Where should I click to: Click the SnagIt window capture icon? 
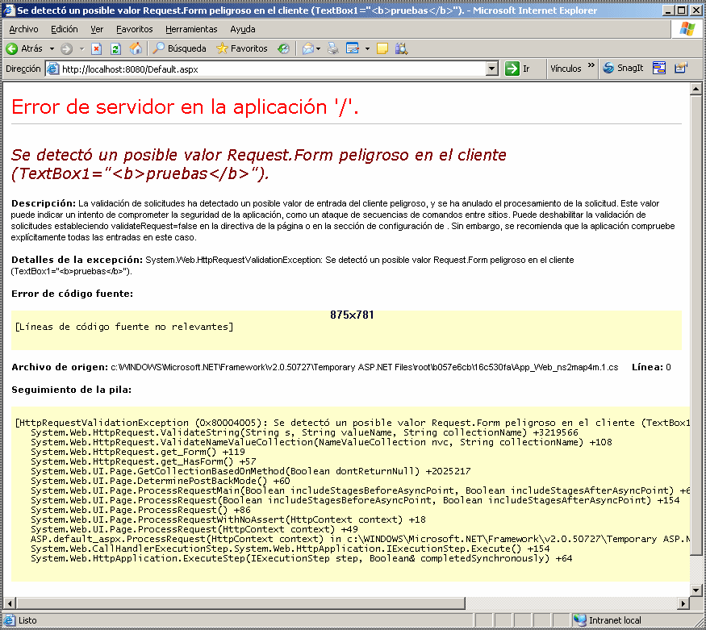[x=659, y=69]
